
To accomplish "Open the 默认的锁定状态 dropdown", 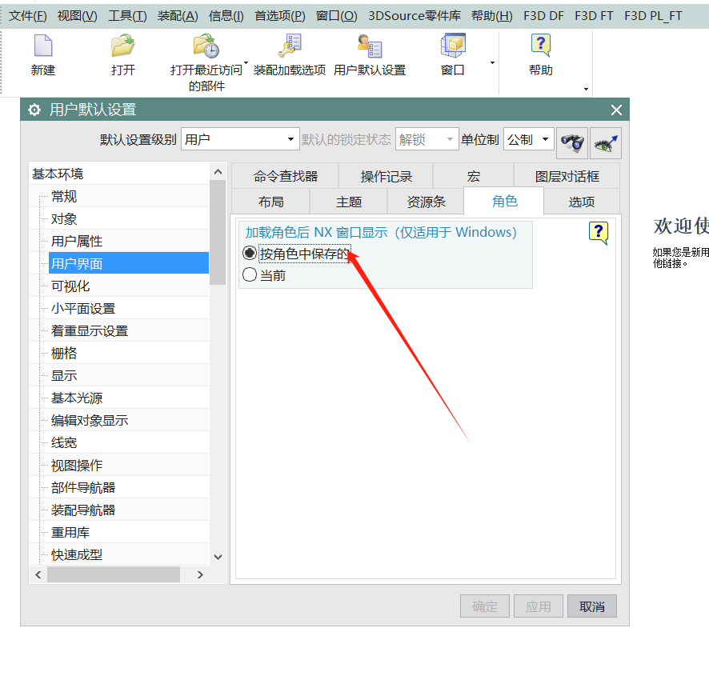I will pyautogui.click(x=427, y=139).
